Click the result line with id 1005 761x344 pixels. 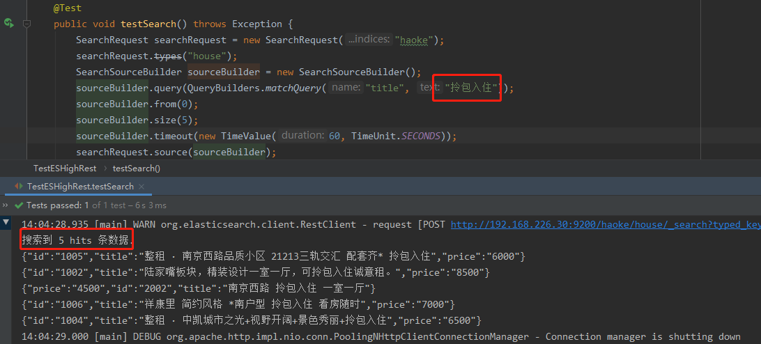(274, 256)
